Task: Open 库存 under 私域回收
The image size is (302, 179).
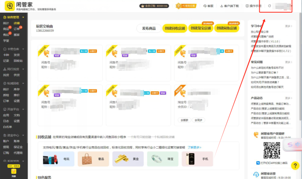Action: 17,89
